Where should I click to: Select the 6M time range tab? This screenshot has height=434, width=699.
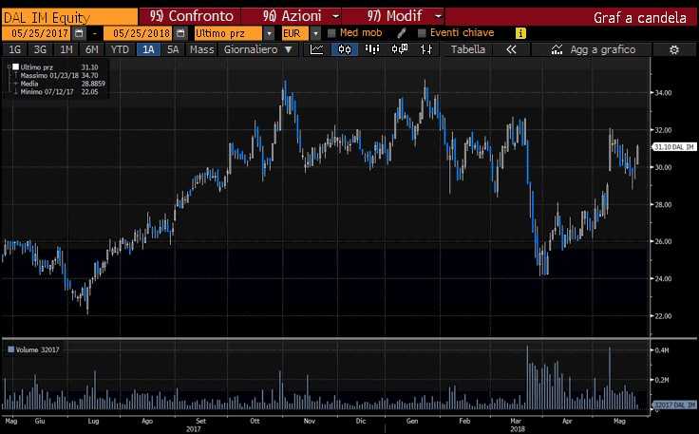click(x=92, y=49)
